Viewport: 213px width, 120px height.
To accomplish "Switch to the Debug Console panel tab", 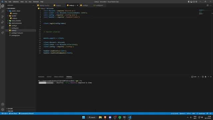I will (x=59, y=77).
